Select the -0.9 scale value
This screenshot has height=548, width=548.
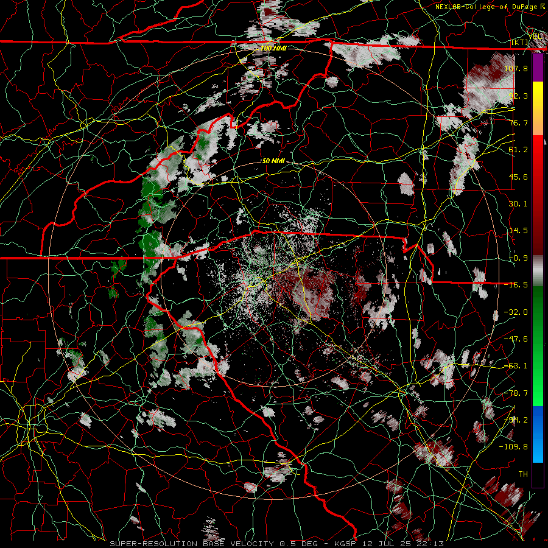[518, 258]
